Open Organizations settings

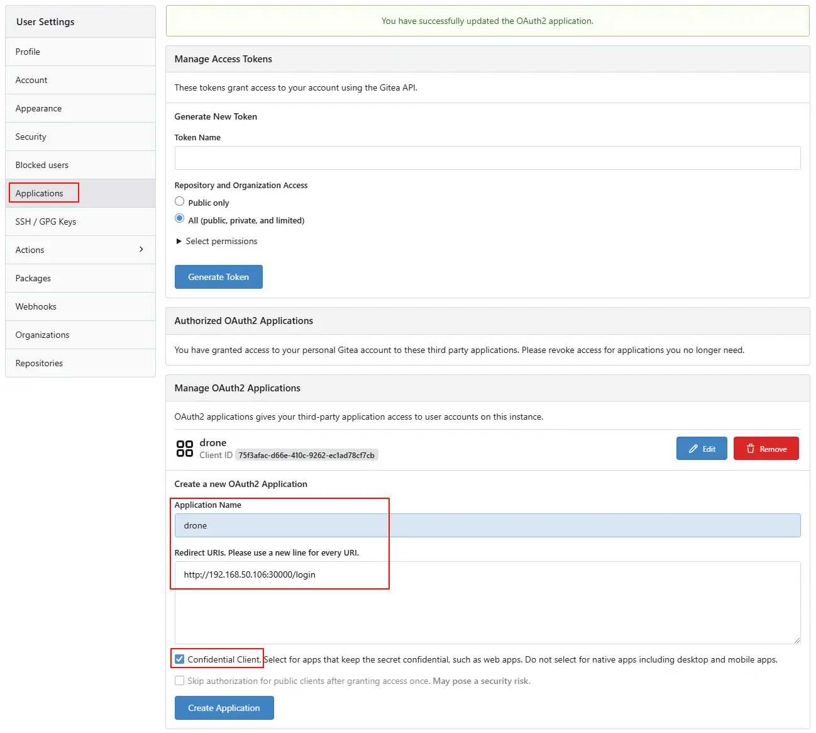coord(80,335)
